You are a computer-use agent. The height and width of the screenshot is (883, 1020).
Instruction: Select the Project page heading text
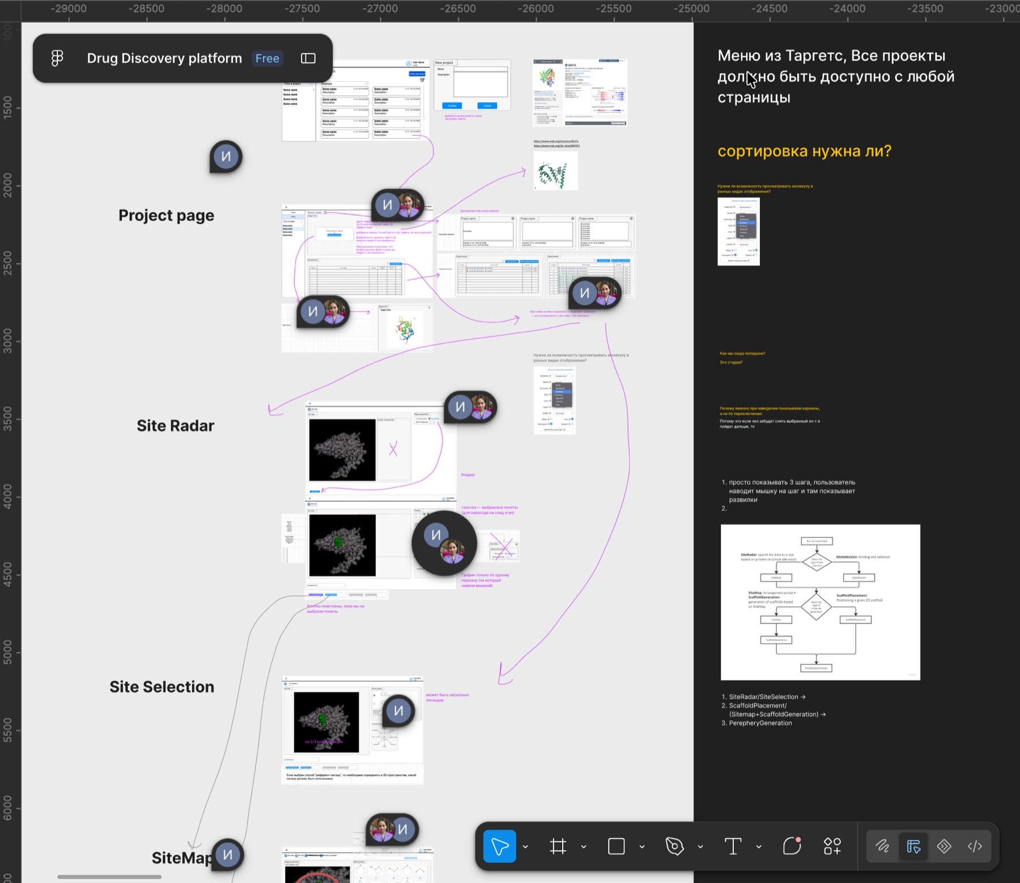[x=166, y=215]
